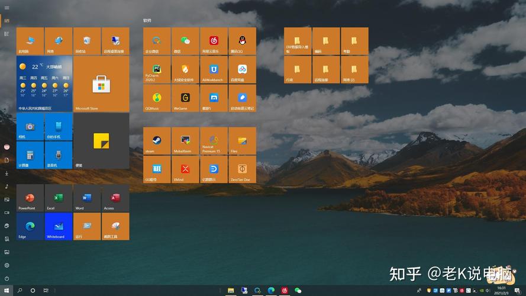Open NetEase Music from the taskbar
526x296 pixels.
point(285,290)
